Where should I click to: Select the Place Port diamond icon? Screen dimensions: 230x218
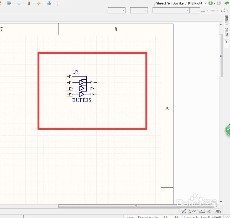pyautogui.click(x=39, y=3)
